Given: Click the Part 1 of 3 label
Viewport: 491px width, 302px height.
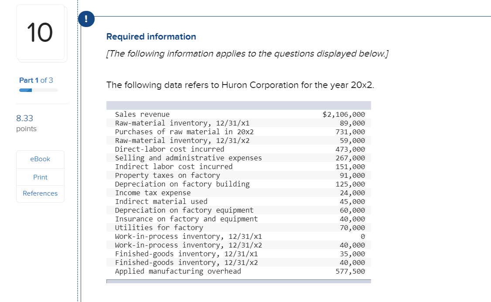Looking at the screenshot, I should [36, 81].
